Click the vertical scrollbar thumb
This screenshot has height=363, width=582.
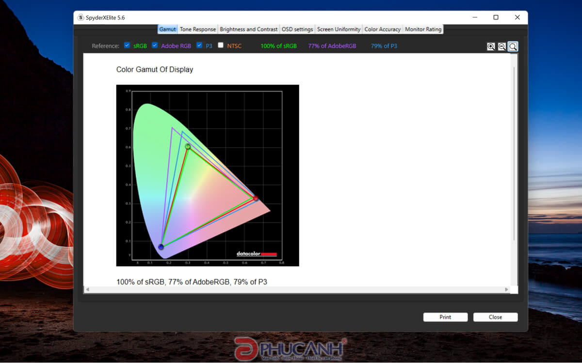[514, 153]
